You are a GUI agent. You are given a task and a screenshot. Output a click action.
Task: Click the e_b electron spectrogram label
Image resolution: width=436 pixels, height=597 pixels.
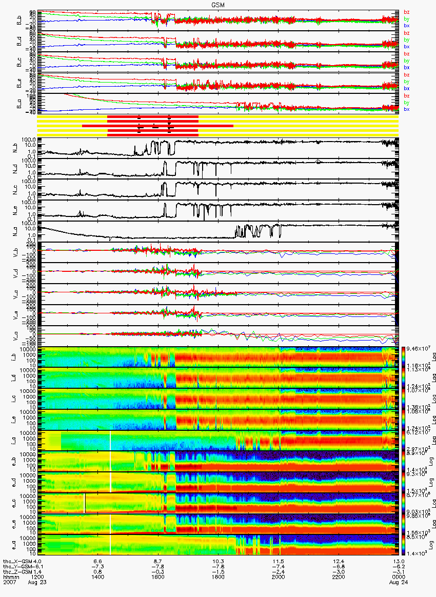coord(14,462)
